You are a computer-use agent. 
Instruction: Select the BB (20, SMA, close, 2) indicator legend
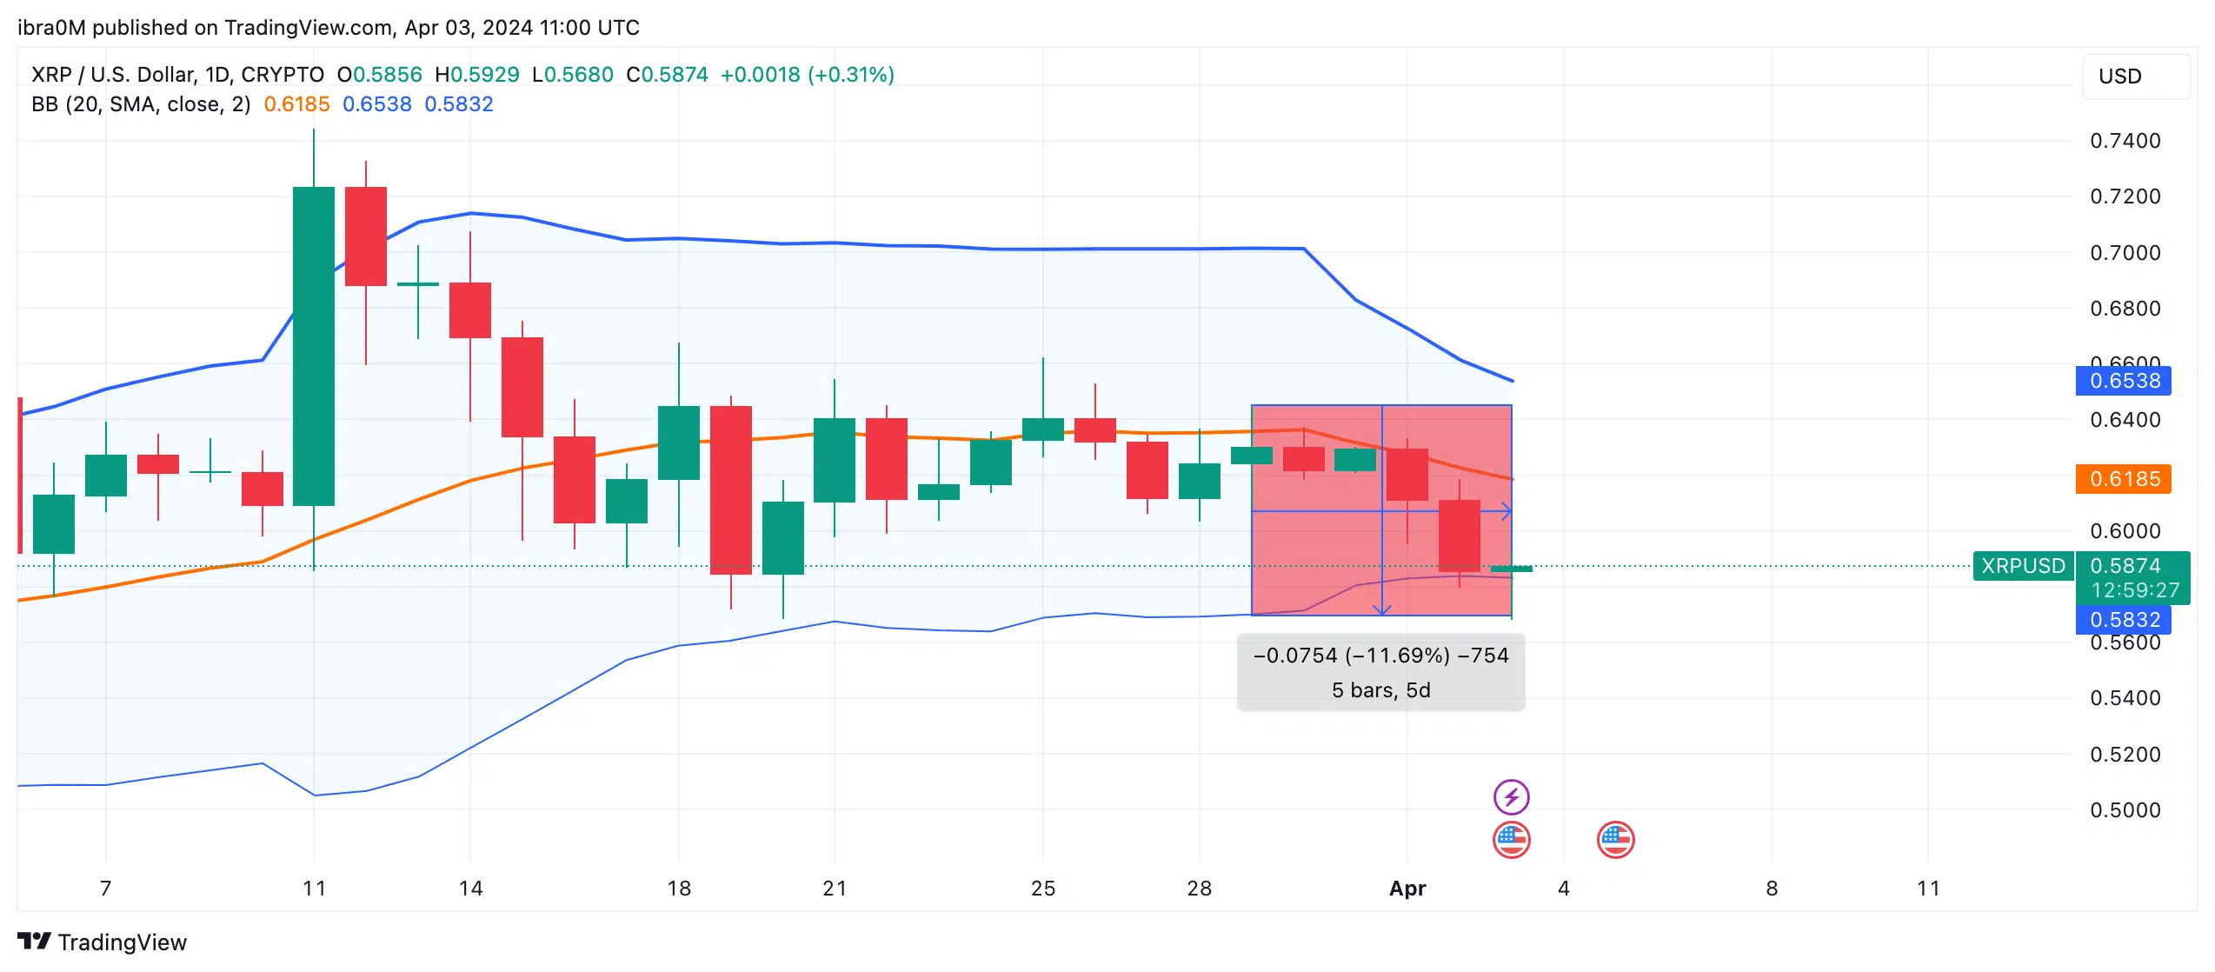(x=141, y=104)
